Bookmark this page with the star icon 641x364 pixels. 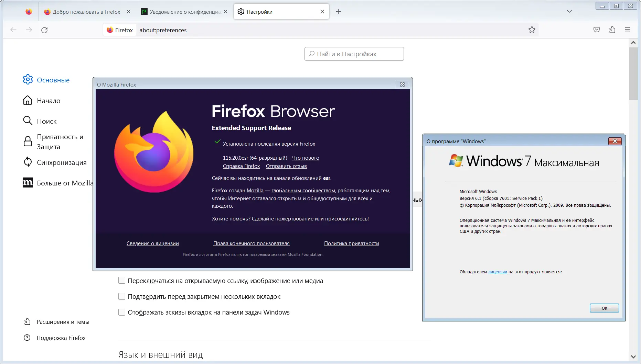[532, 30]
